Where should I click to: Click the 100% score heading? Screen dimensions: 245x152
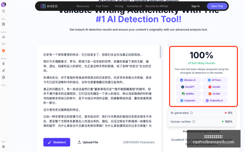point(201,55)
